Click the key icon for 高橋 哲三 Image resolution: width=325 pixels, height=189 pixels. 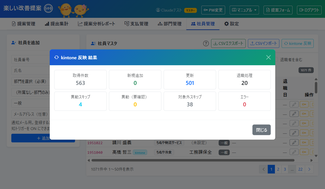(x=304, y=152)
